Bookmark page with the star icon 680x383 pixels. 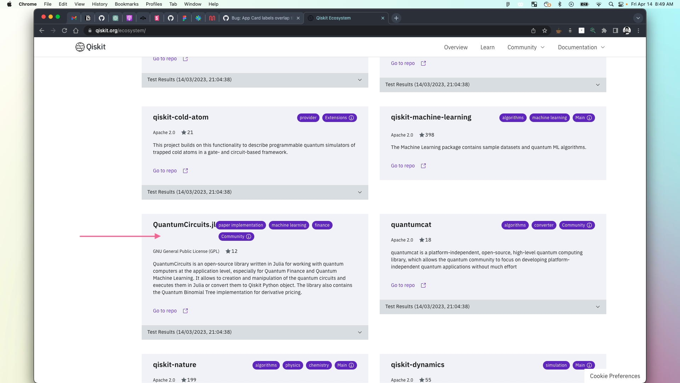click(x=545, y=30)
